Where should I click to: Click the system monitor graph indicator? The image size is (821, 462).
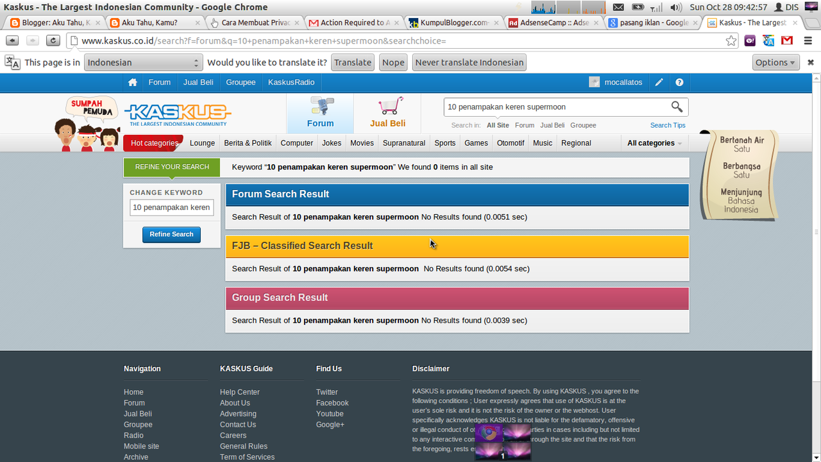[x=568, y=7]
